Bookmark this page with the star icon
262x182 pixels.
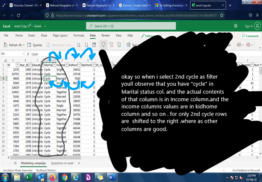coord(222,16)
